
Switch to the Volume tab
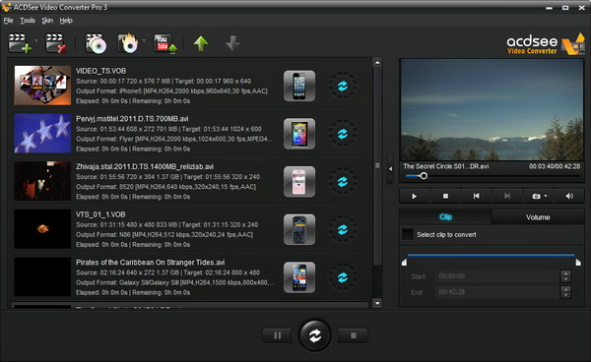(x=538, y=217)
